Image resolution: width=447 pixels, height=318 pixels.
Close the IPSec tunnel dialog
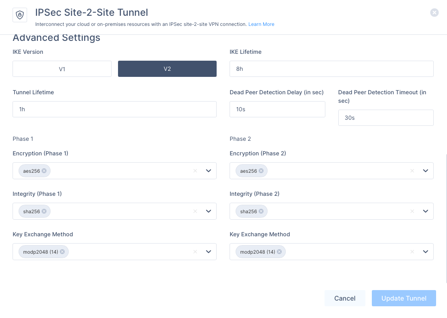pos(434,13)
